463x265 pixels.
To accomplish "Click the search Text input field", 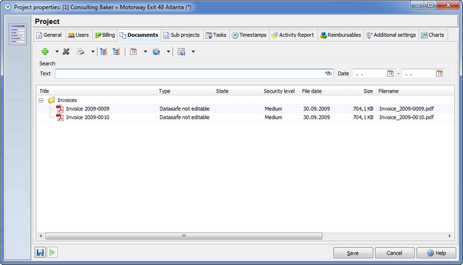I will pos(194,74).
